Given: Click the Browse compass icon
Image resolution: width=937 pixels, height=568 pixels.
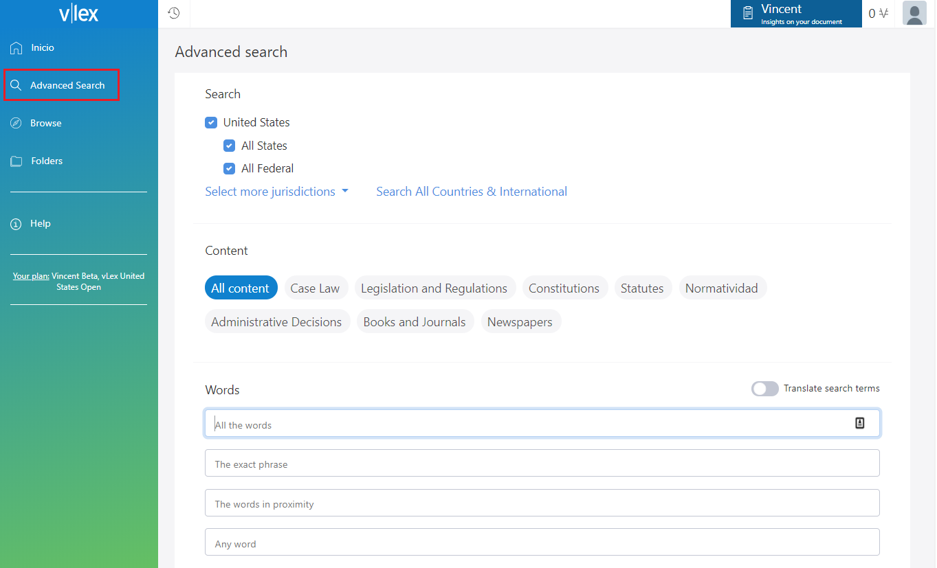Looking at the screenshot, I should point(16,123).
